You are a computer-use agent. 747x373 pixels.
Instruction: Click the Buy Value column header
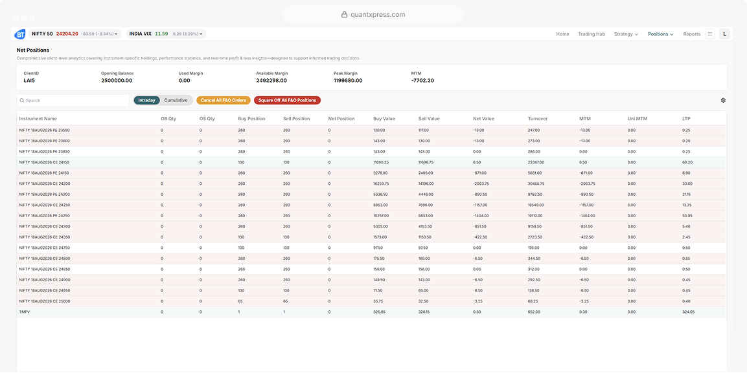pyautogui.click(x=384, y=119)
